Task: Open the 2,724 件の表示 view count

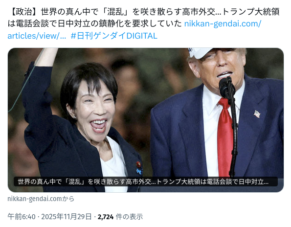Action: (120, 217)
